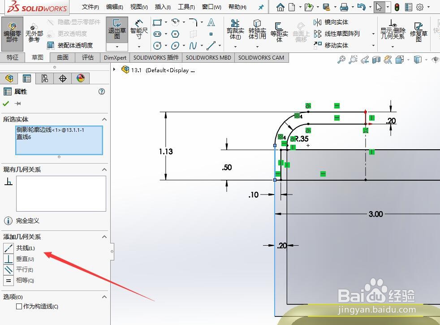Collapse the 现有几何关系 section

104,169
